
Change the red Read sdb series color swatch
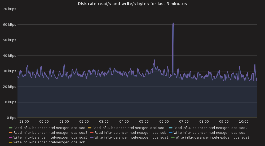click(92, 133)
